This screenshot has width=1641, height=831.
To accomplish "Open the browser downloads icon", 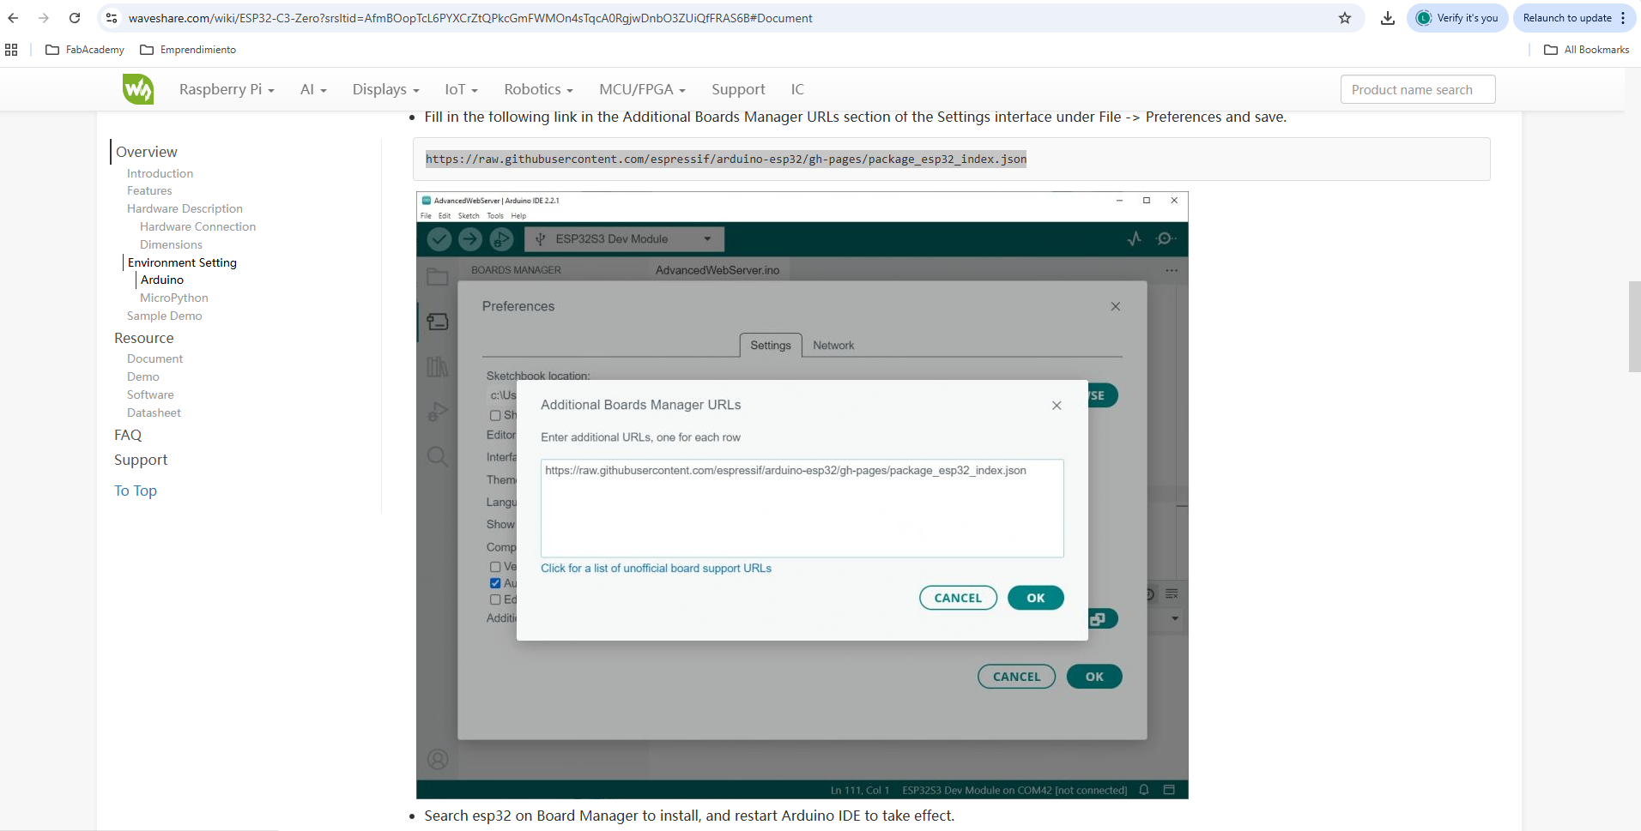I will click(1388, 18).
